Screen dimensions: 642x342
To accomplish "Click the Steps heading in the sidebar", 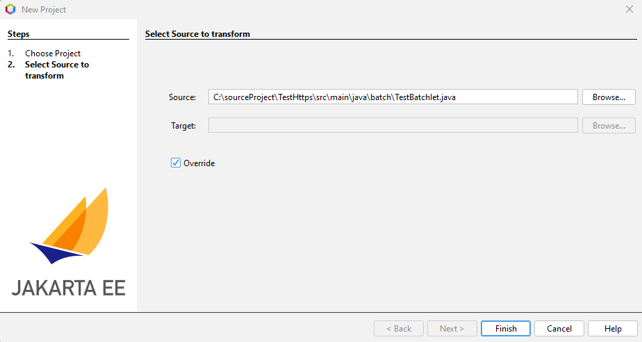I will click(19, 33).
